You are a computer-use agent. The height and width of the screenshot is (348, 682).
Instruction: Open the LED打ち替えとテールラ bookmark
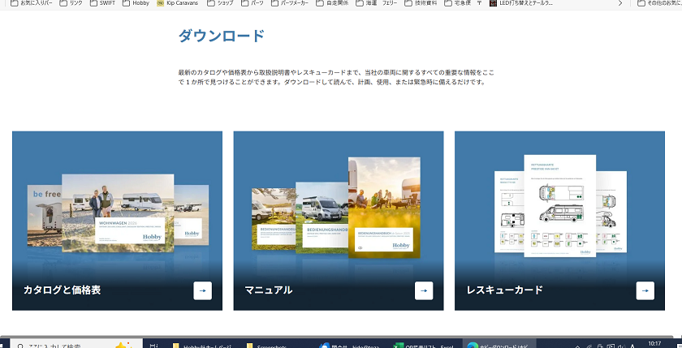(x=521, y=3)
